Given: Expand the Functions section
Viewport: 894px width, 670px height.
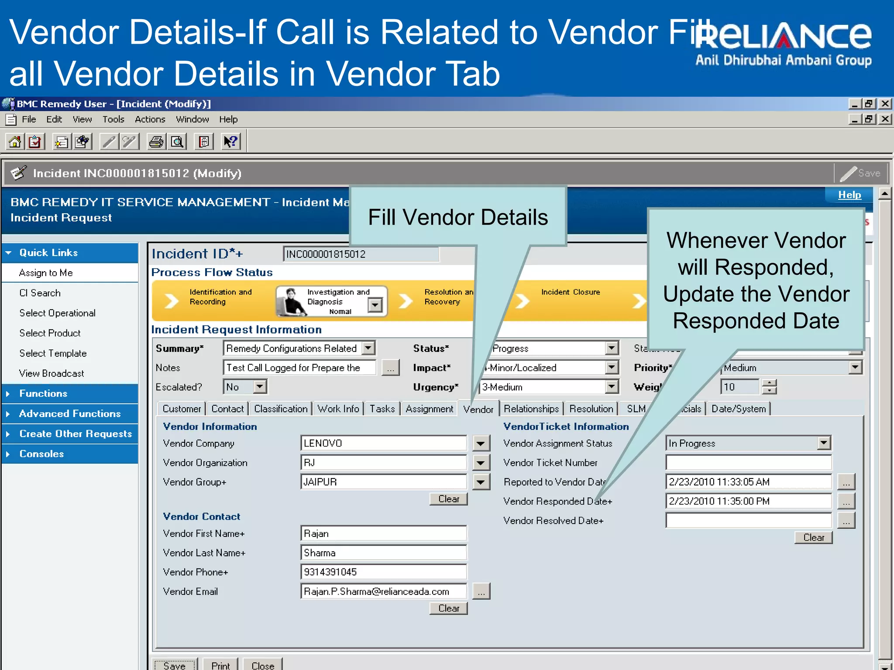Looking at the screenshot, I should (x=8, y=393).
